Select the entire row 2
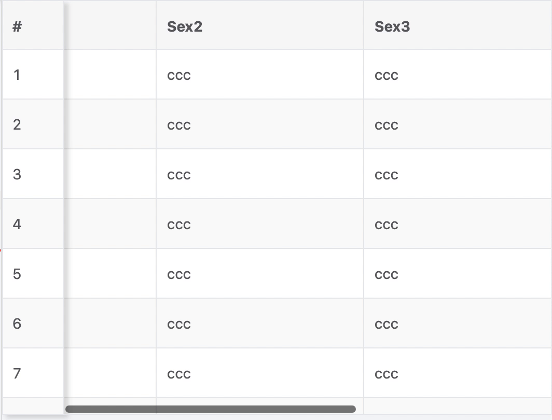This screenshot has height=420, width=552. click(x=259, y=124)
